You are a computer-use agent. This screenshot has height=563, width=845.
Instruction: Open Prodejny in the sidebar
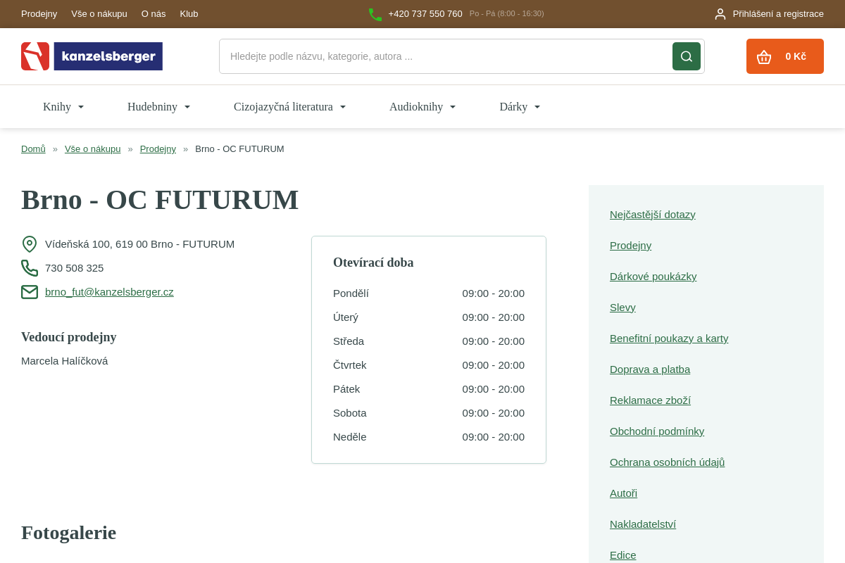point(630,246)
